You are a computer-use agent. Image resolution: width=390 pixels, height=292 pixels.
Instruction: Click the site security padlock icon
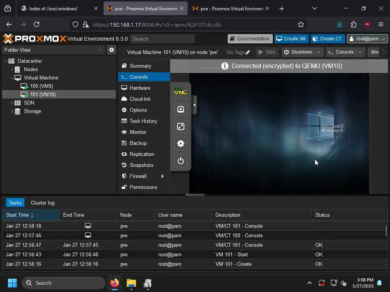pyautogui.click(x=86, y=24)
